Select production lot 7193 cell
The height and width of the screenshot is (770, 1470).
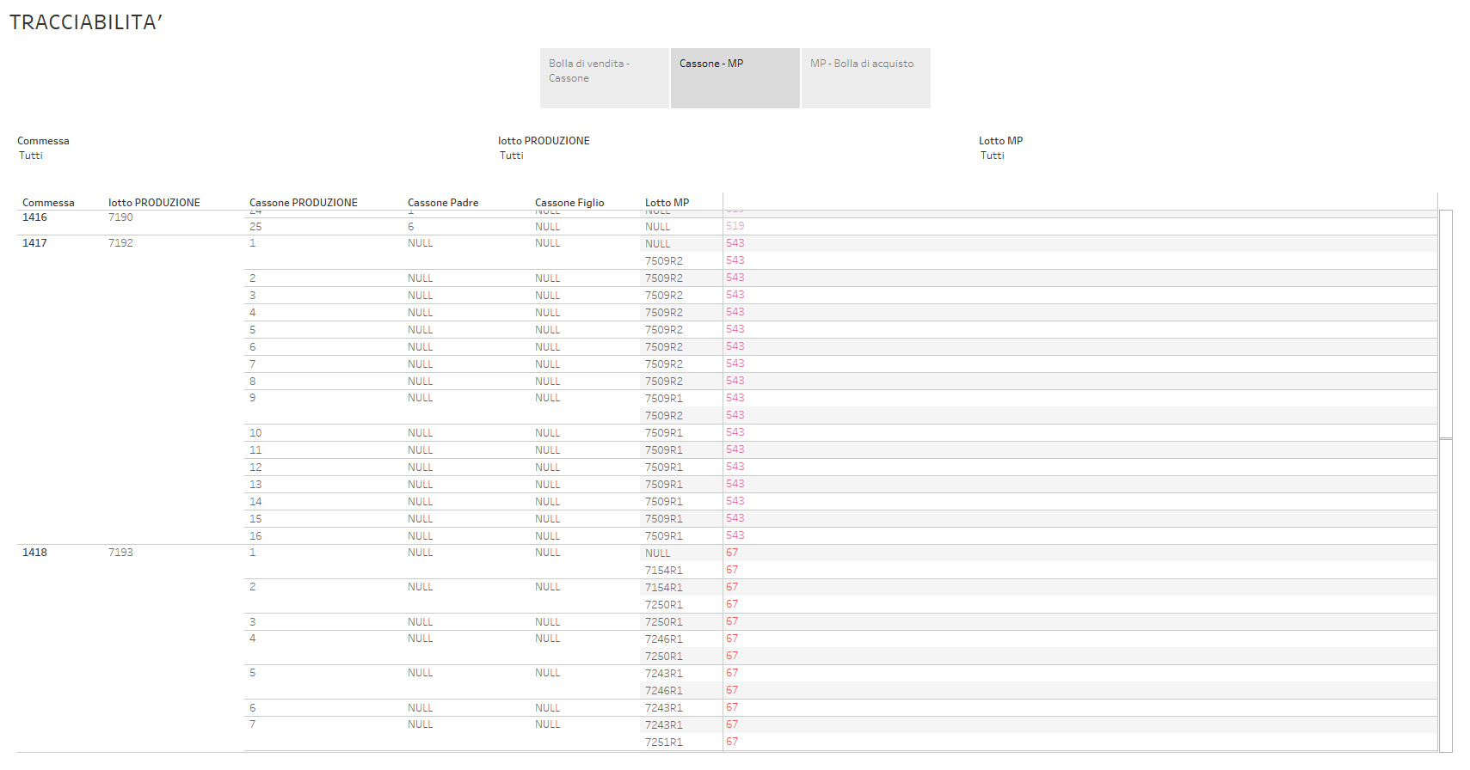(x=121, y=553)
